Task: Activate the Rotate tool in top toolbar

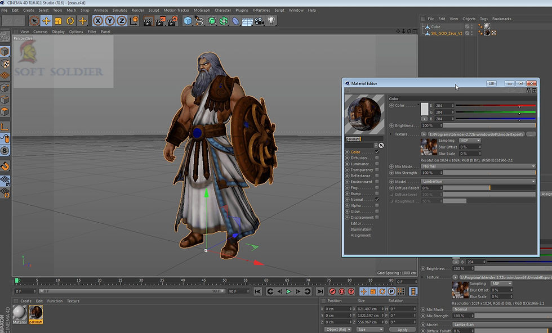Action: (x=70, y=21)
